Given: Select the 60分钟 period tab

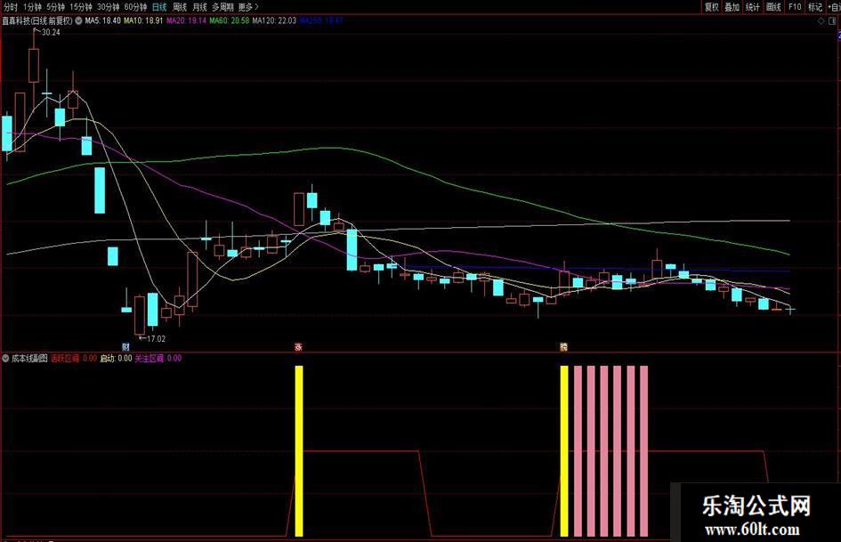Looking at the screenshot, I should click(x=135, y=7).
